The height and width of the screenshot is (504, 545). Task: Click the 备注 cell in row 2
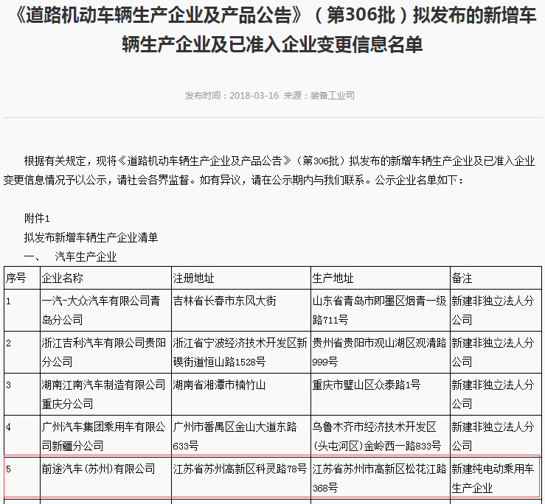click(x=496, y=352)
